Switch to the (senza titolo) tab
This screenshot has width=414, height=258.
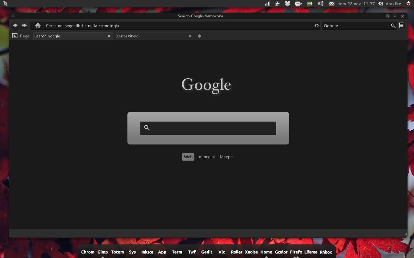pyautogui.click(x=154, y=36)
